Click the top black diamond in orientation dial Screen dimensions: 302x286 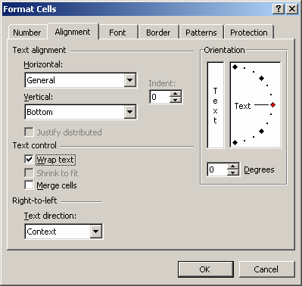coord(235,67)
